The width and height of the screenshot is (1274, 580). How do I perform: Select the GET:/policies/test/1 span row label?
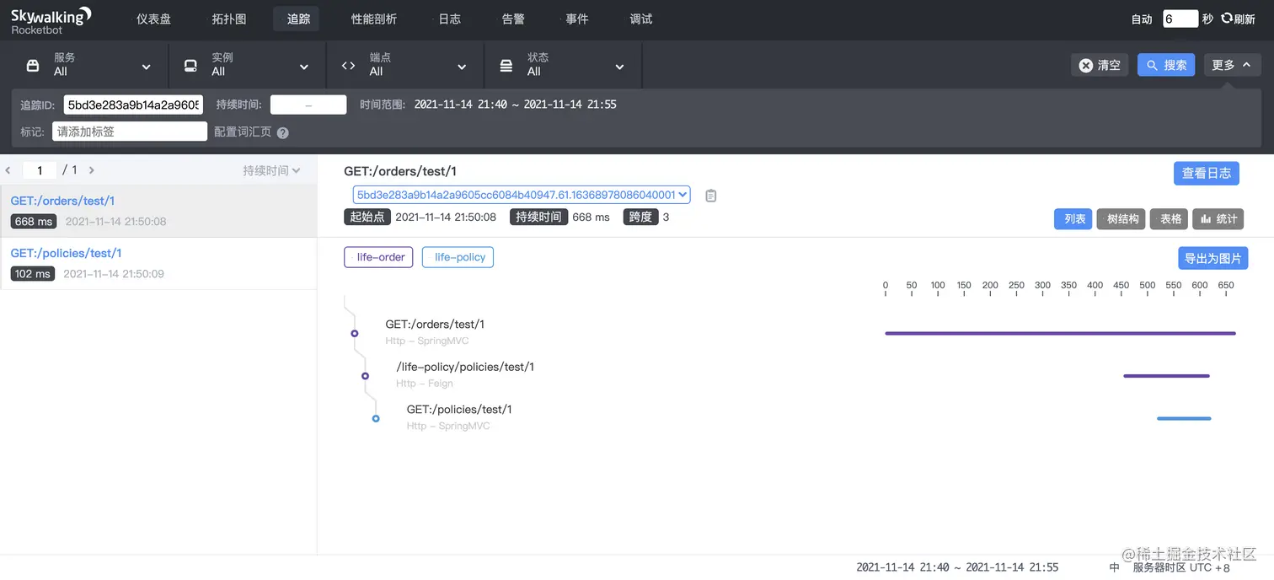[459, 409]
